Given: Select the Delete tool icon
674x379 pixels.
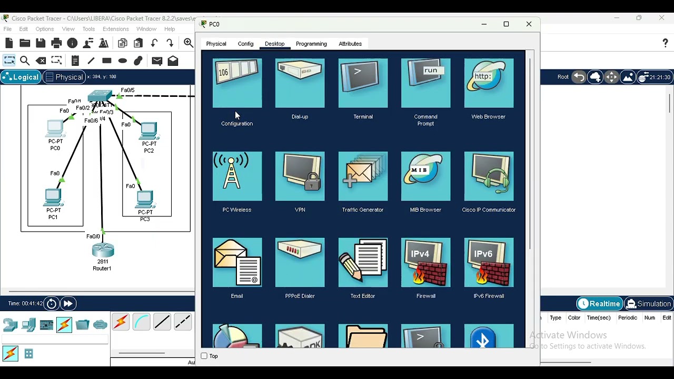Looking at the screenshot, I should 41,61.
